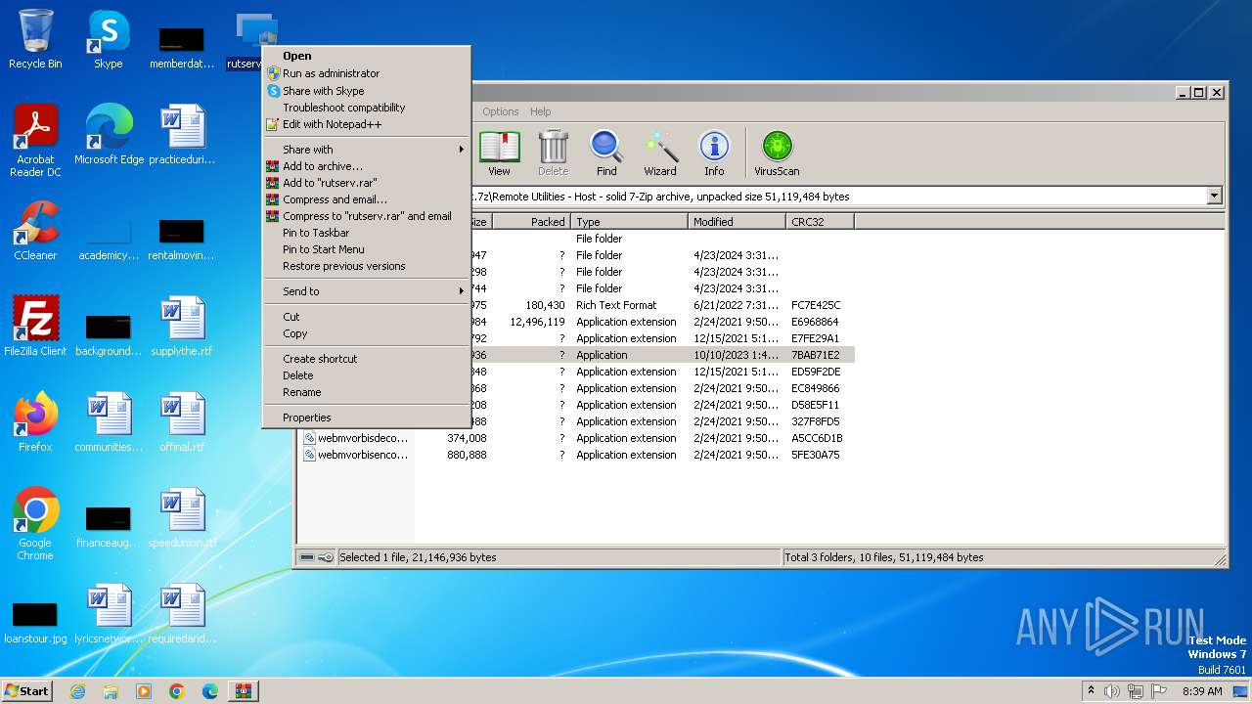This screenshot has height=704, width=1252.
Task: Choose Add to "rutserv.rar"
Action: coord(367,183)
